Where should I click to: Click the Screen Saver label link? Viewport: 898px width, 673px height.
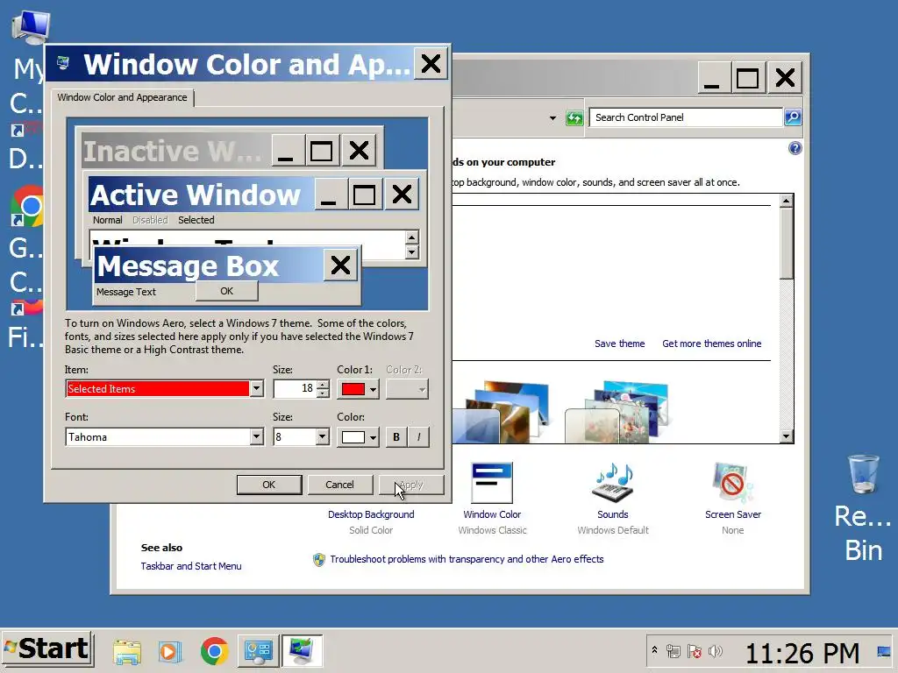733,514
